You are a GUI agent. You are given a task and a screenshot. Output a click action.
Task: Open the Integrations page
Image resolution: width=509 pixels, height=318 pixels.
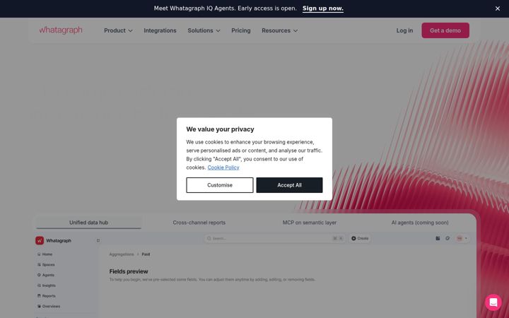coord(160,30)
